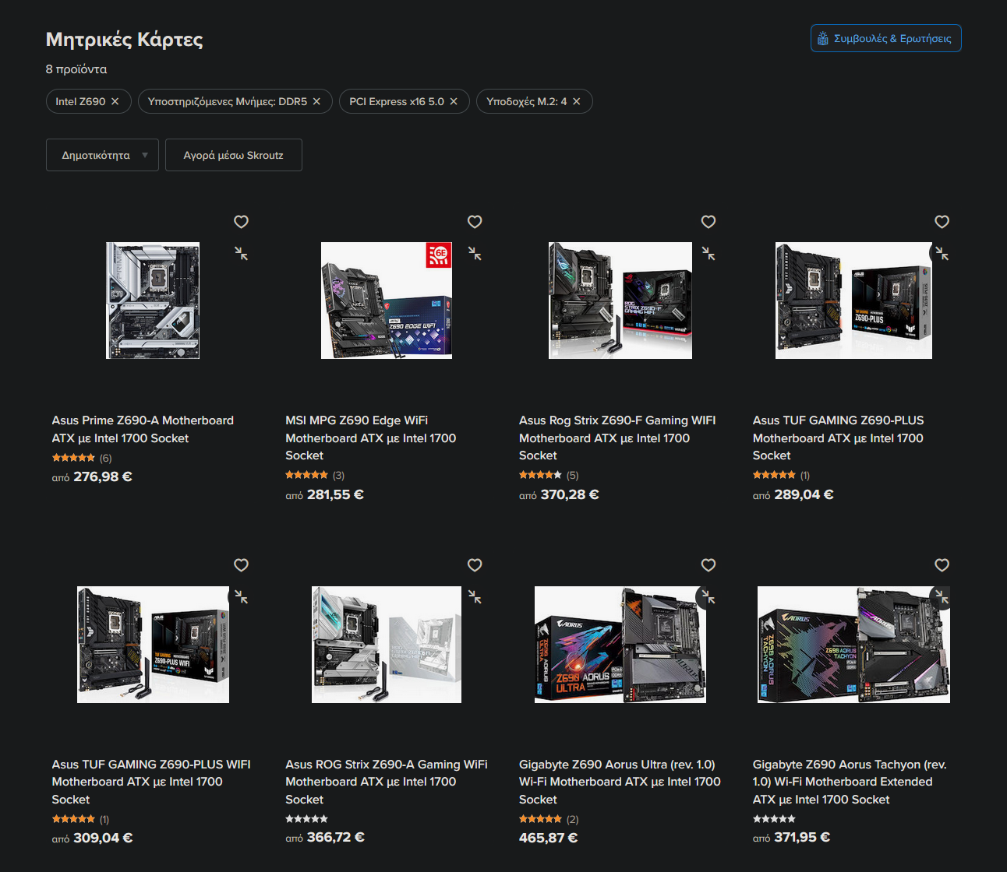The image size is (1007, 872).
Task: Click compare icon on TUF GAMING Z690-PLUS WIFI
Action: pos(241,597)
